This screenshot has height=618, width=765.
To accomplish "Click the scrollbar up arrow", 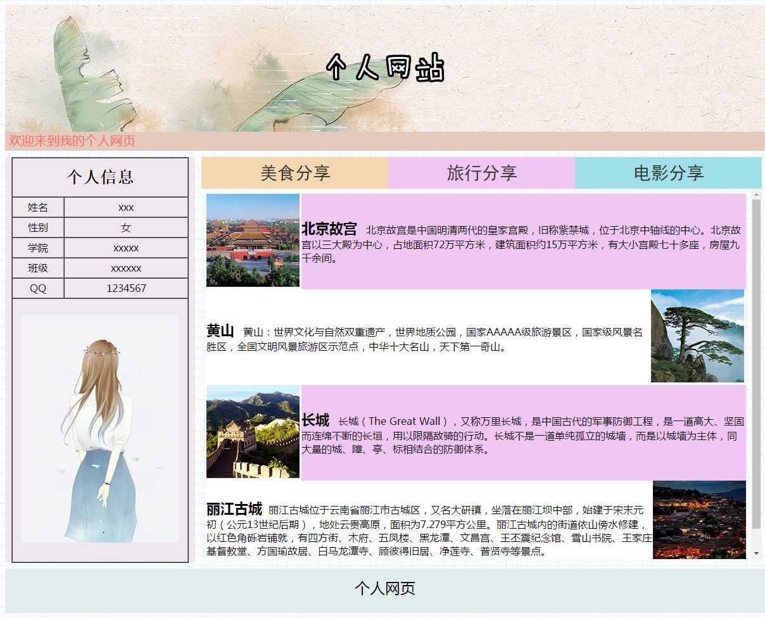I will (756, 194).
